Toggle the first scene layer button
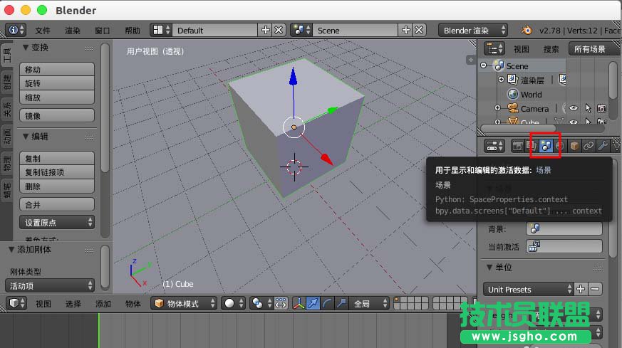 pos(397,300)
